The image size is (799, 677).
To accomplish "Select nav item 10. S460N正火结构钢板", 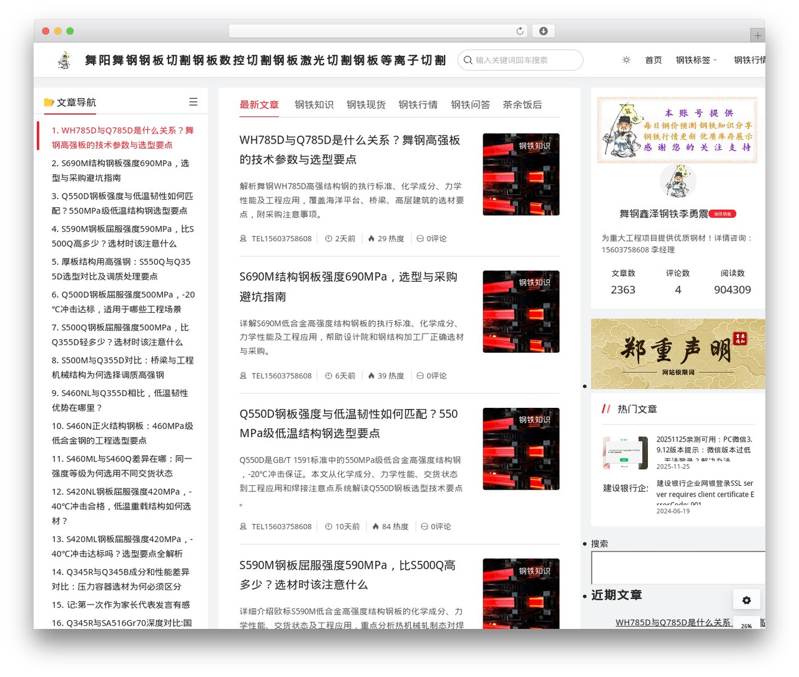I will (x=122, y=433).
